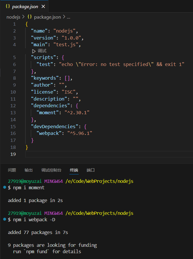
Task: Click the blue dot beside npm i moment
Action: 5,187
